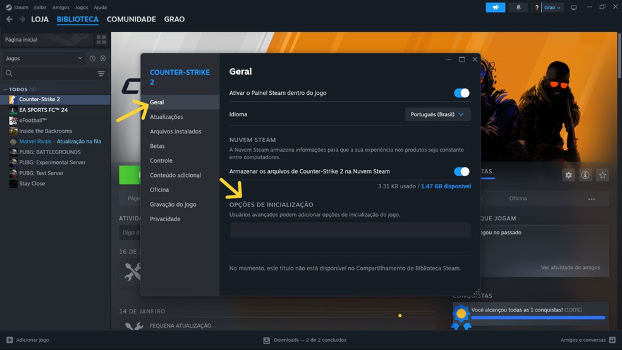The width and height of the screenshot is (622, 350).
Task: Open the Idioma Português (Brasil) dropdown
Action: click(437, 114)
